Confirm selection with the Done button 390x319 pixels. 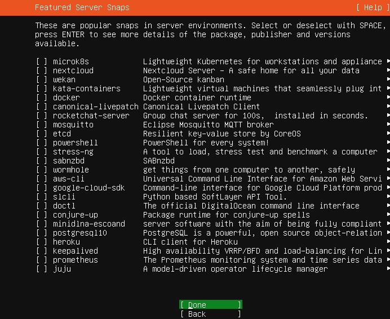(211, 305)
